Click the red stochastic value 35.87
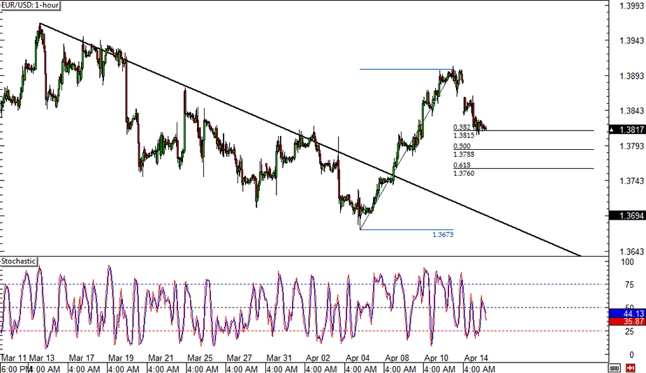The height and width of the screenshot is (373, 646). click(627, 321)
